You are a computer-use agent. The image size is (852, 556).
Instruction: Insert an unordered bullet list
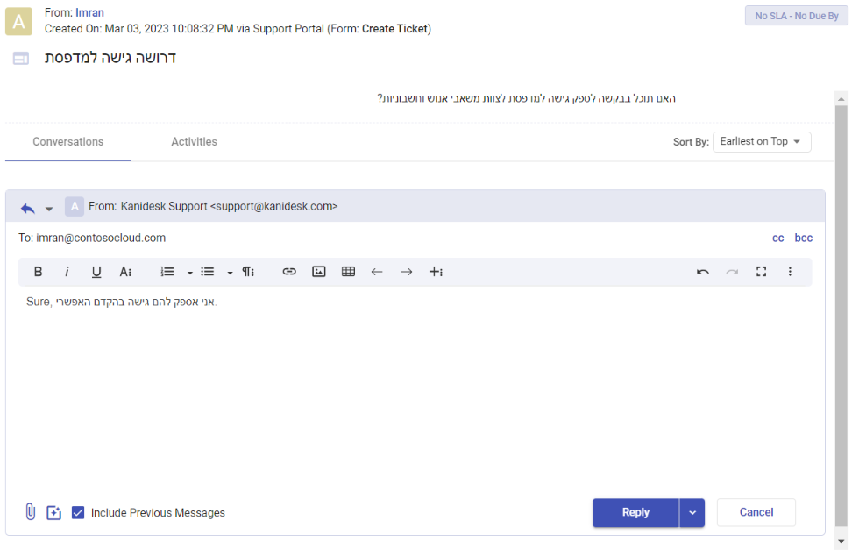[208, 272]
